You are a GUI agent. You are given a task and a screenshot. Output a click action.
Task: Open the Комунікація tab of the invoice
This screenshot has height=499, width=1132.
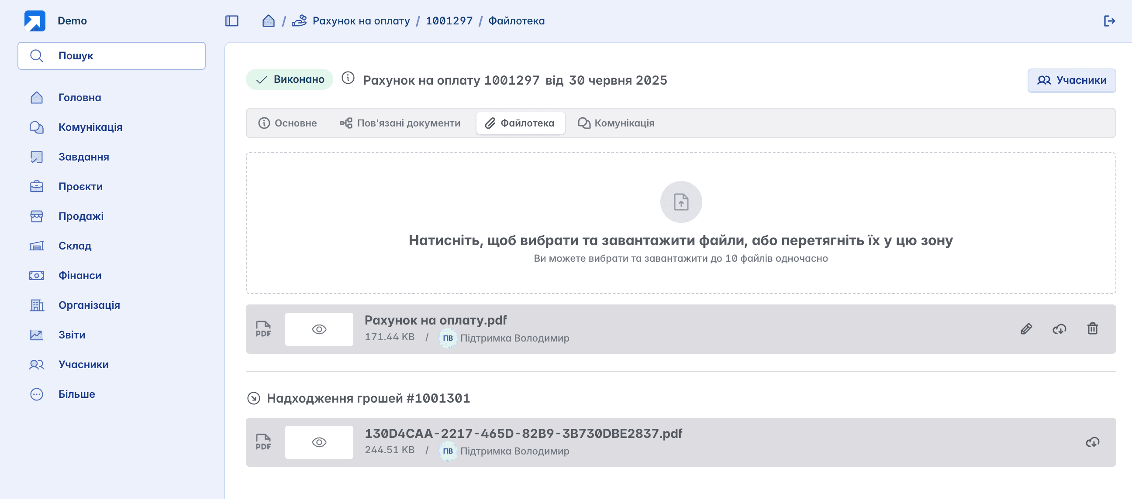tap(616, 123)
